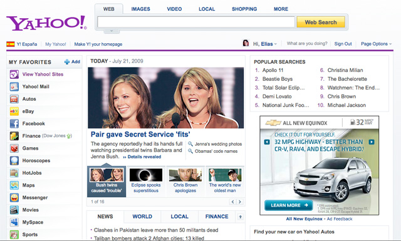Click the Messenger smiley face icon
Screen dimensions: 401x241
tap(14, 198)
